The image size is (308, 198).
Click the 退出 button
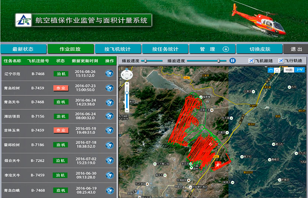click(296, 49)
